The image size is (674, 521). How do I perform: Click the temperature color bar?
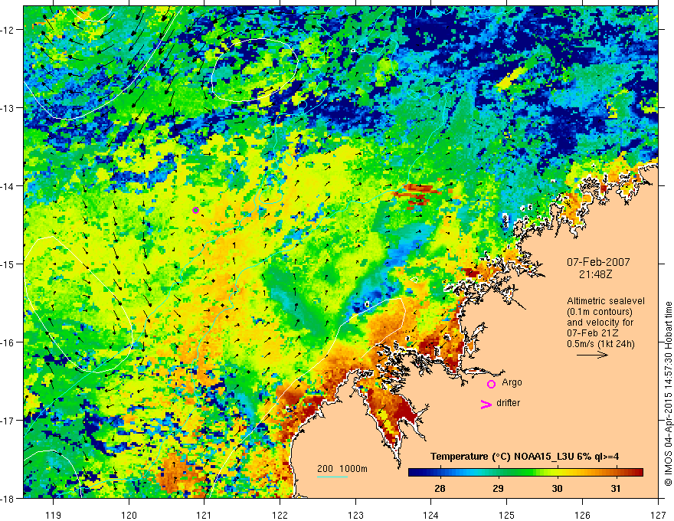click(525, 473)
